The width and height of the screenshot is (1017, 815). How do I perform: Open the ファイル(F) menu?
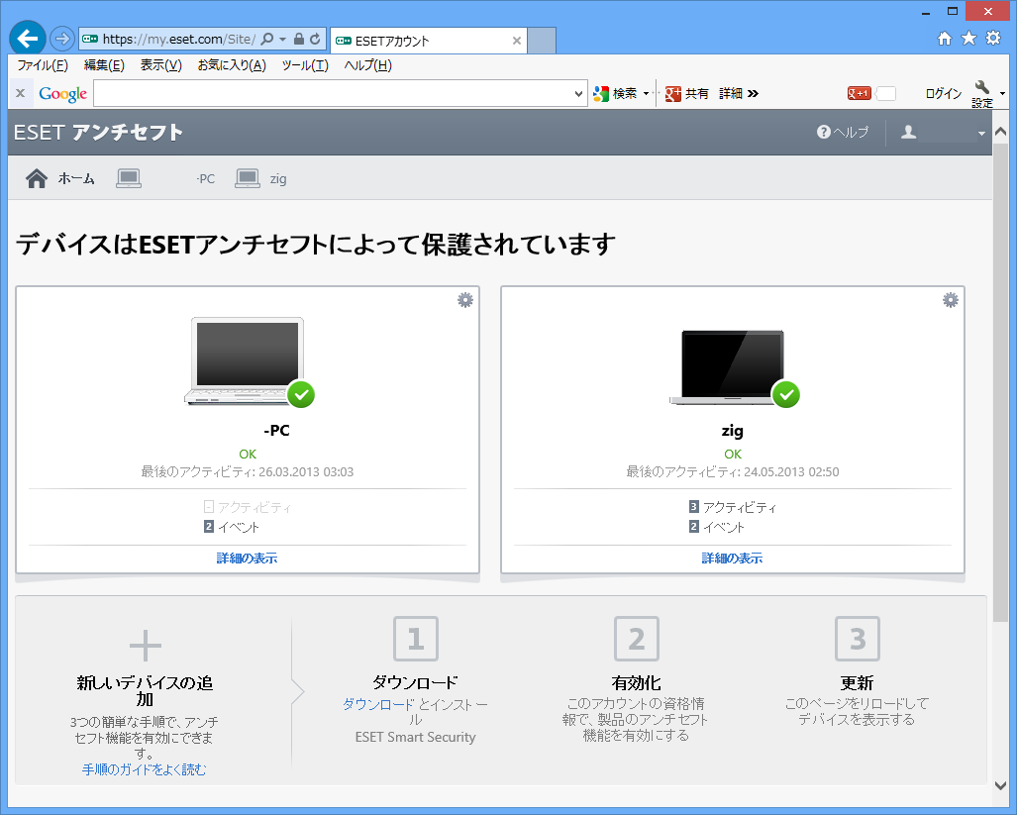click(43, 65)
